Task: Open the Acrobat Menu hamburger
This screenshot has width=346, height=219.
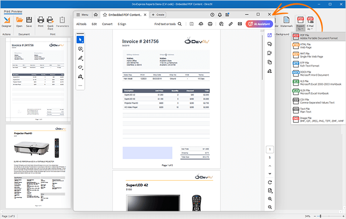Action: (x=82, y=15)
